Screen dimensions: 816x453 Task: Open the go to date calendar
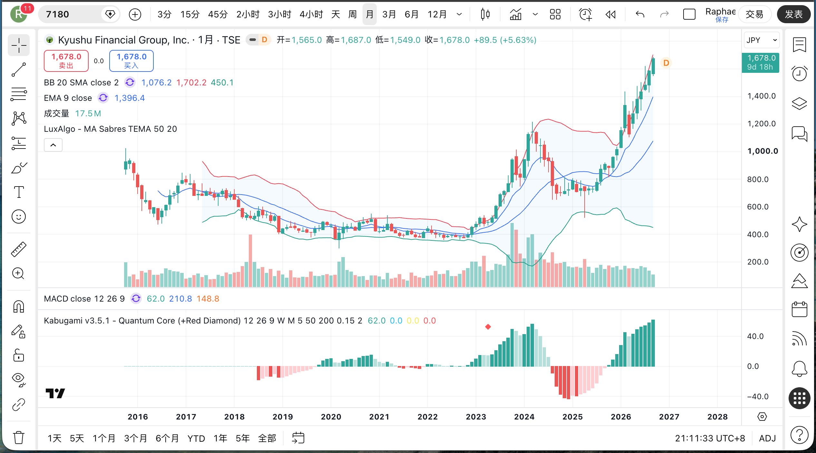pos(298,438)
